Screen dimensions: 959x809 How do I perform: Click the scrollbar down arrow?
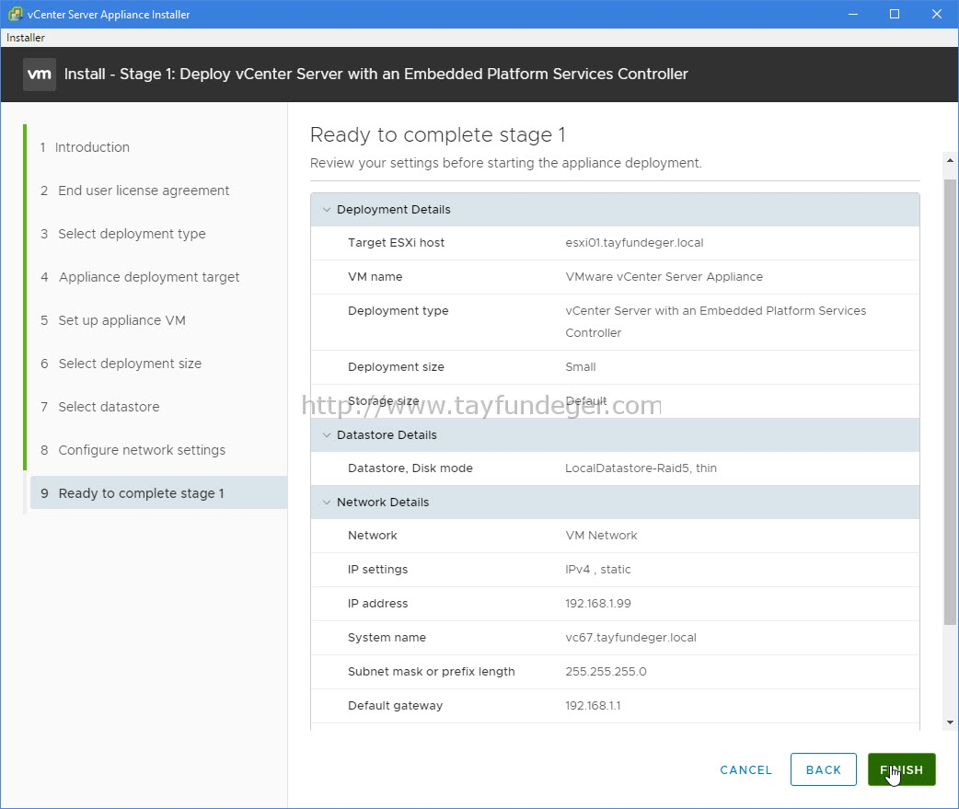point(950,722)
